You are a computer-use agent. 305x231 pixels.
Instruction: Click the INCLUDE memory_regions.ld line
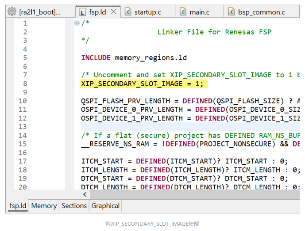click(134, 58)
